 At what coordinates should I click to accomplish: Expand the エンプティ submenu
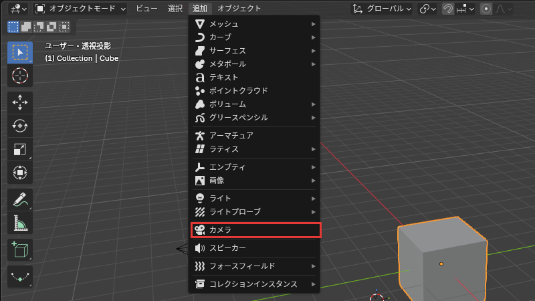click(255, 167)
